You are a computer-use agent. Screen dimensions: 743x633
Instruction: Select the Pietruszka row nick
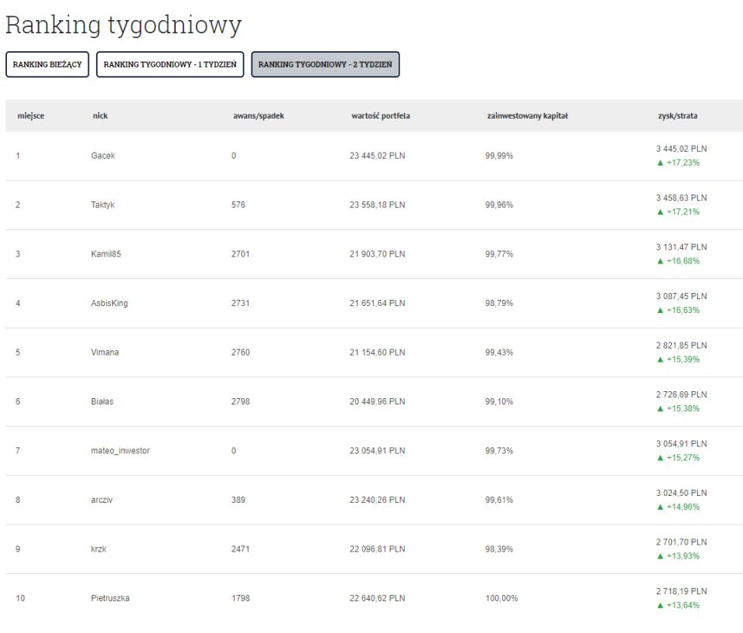[110, 599]
